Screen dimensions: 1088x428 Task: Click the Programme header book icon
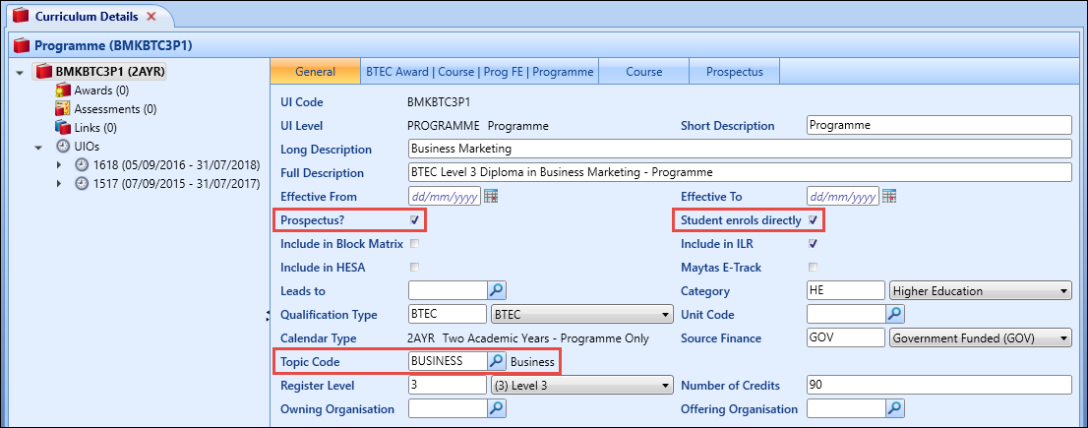coord(22,46)
